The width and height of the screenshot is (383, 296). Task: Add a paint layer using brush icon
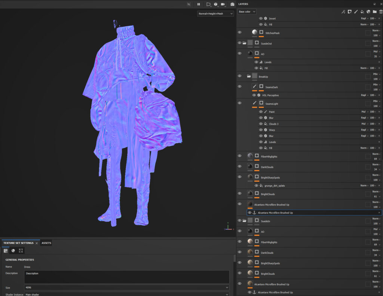click(356, 12)
